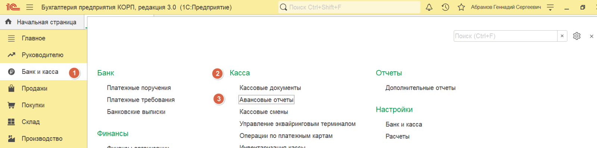Image resolution: width=597 pixels, height=148 pixels.
Task: Click the Касса group heading
Action: click(240, 73)
